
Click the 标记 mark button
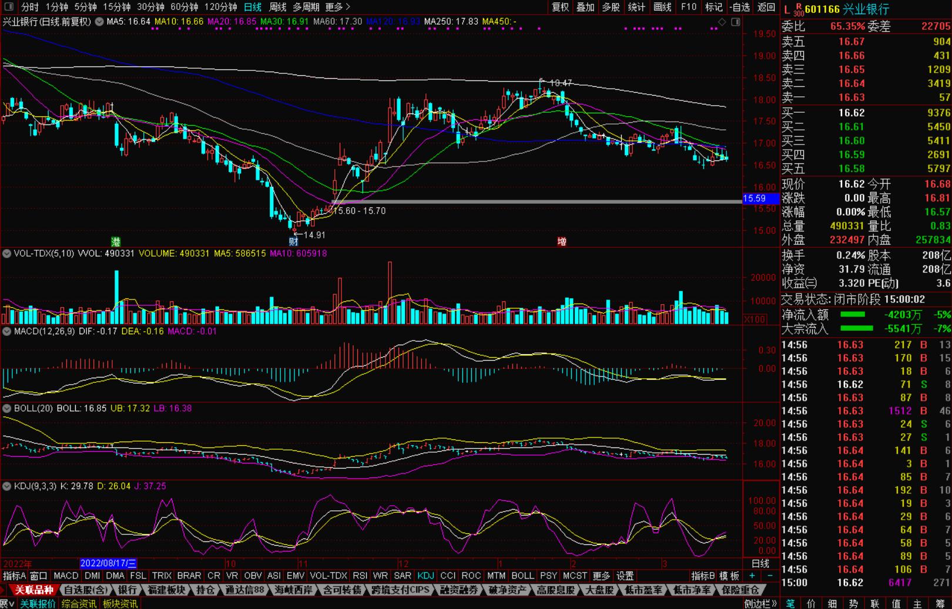(713, 7)
